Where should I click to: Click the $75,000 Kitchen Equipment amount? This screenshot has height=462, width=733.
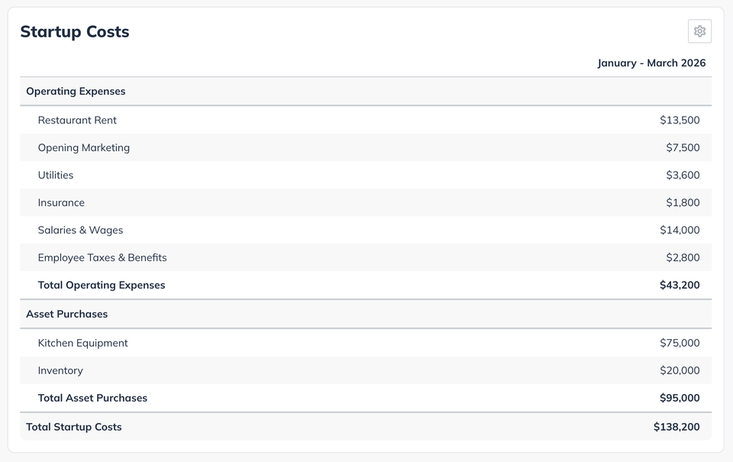pos(680,343)
